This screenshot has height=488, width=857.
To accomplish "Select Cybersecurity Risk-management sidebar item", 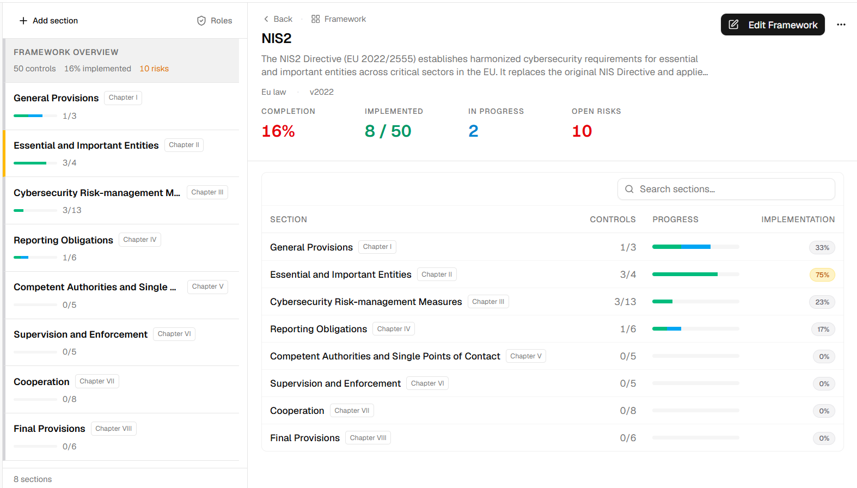I will 122,200.
